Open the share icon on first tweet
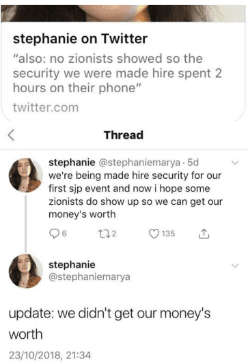This screenshot has width=248, height=364. [x=204, y=234]
